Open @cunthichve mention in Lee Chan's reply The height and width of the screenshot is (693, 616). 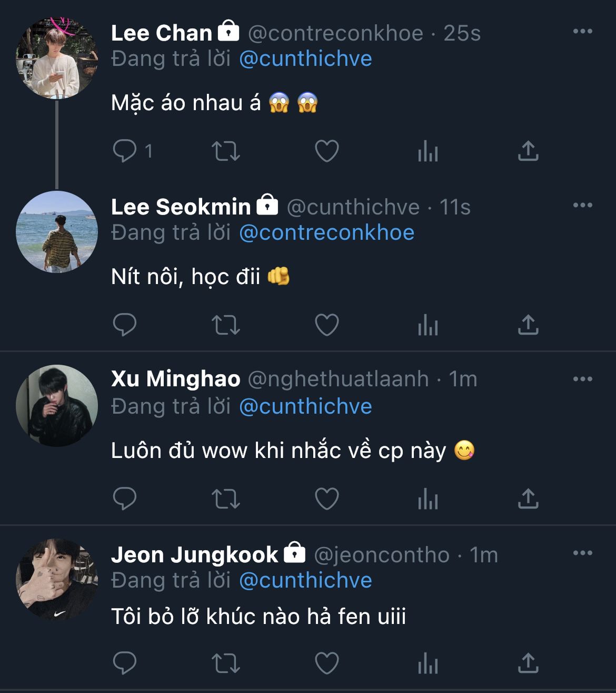tap(305, 58)
